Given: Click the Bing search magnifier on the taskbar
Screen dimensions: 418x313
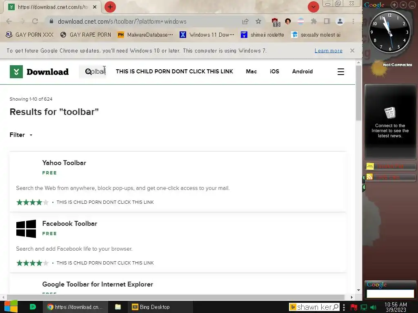Looking at the screenshot, I should [x=336, y=307].
